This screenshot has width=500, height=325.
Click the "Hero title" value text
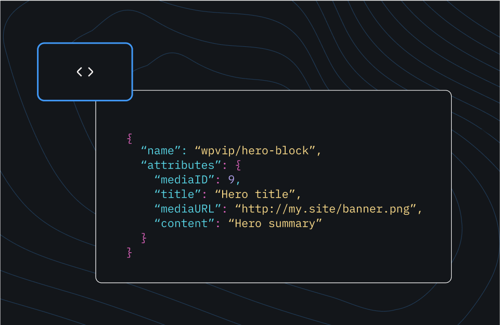[258, 194]
